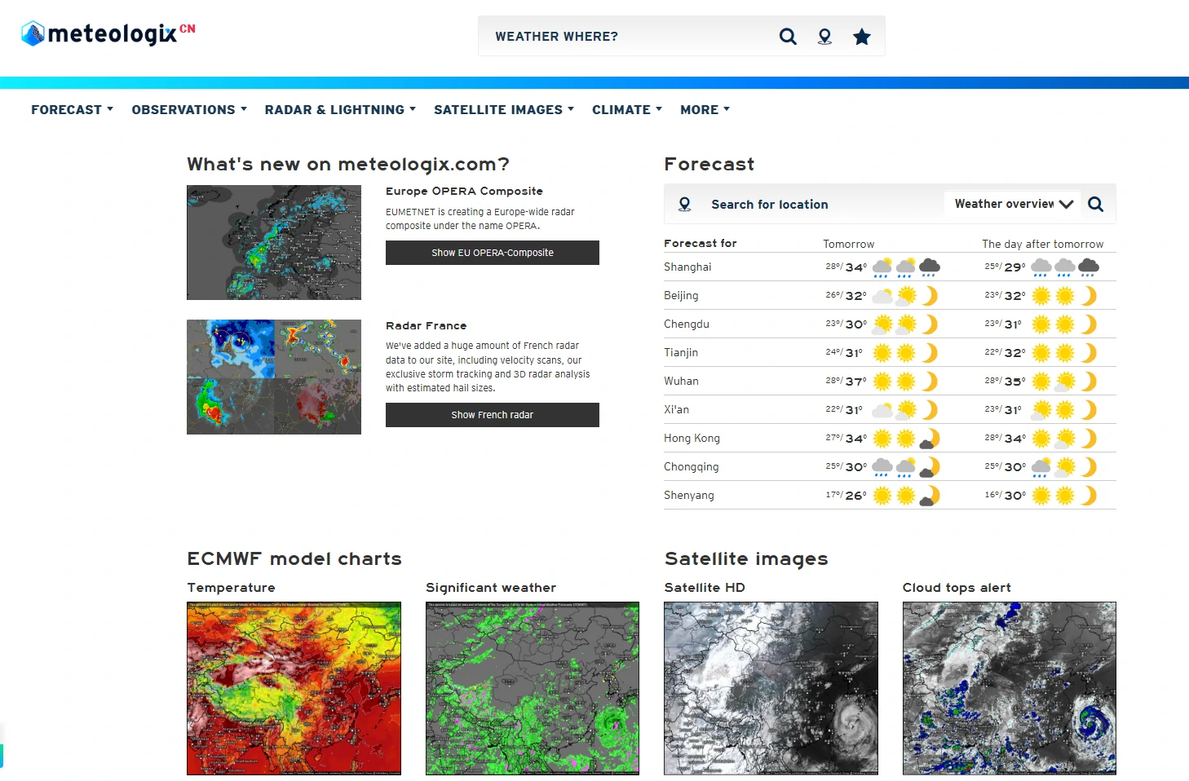Select Beijing in the forecast list
Viewport: 1189px width, 781px height.
click(681, 295)
